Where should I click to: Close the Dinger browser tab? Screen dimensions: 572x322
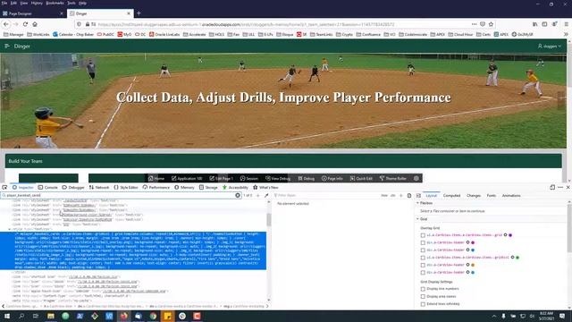point(129,13)
